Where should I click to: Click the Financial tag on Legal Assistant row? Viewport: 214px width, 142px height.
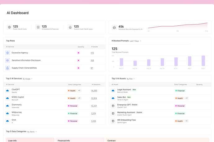180,91
